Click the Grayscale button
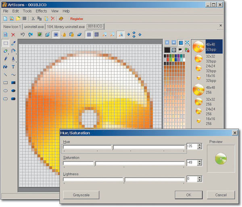 [x=81, y=195]
